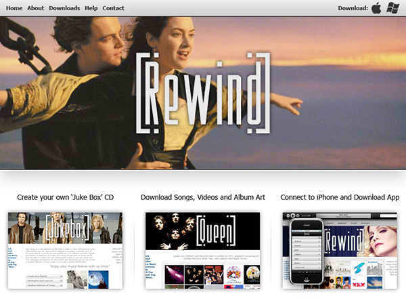The height and width of the screenshot is (305, 406).
Task: Click 'Connect to iPhone and Download App' heading
Action: (340, 197)
